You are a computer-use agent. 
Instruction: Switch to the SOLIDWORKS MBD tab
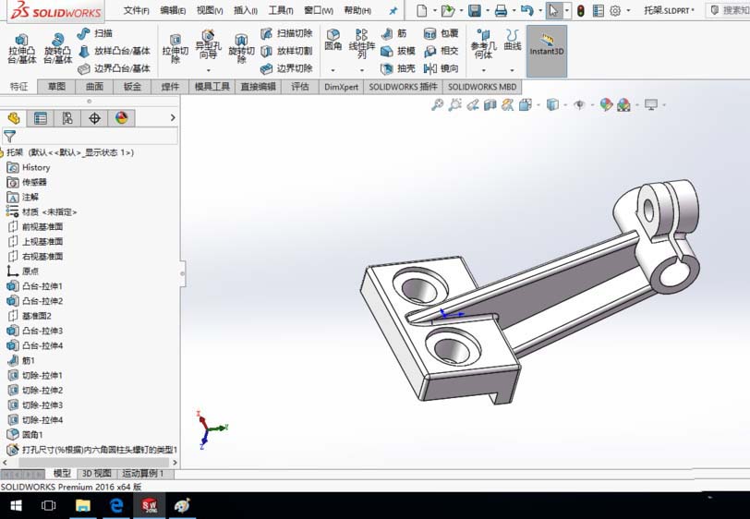482,87
